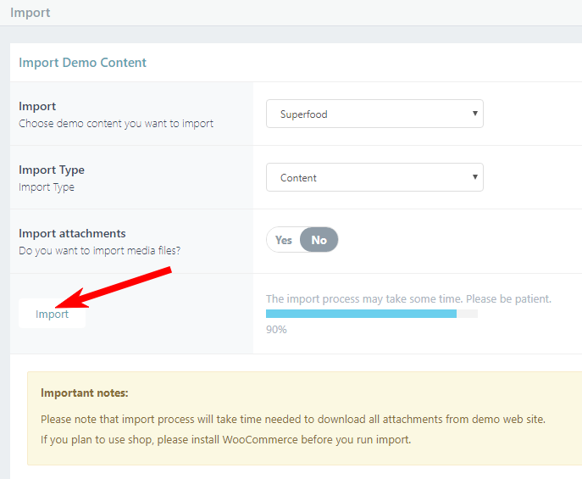
Task: Click the unfilled end of the progress bar
Action: pyautogui.click(x=467, y=314)
